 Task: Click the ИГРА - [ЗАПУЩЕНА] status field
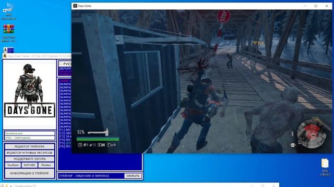click(29, 138)
